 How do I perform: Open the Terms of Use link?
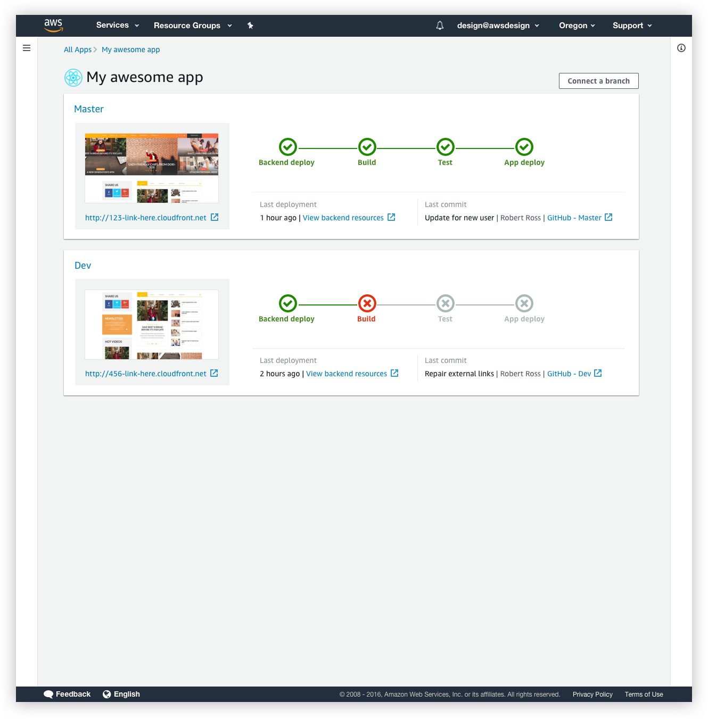[x=644, y=695]
